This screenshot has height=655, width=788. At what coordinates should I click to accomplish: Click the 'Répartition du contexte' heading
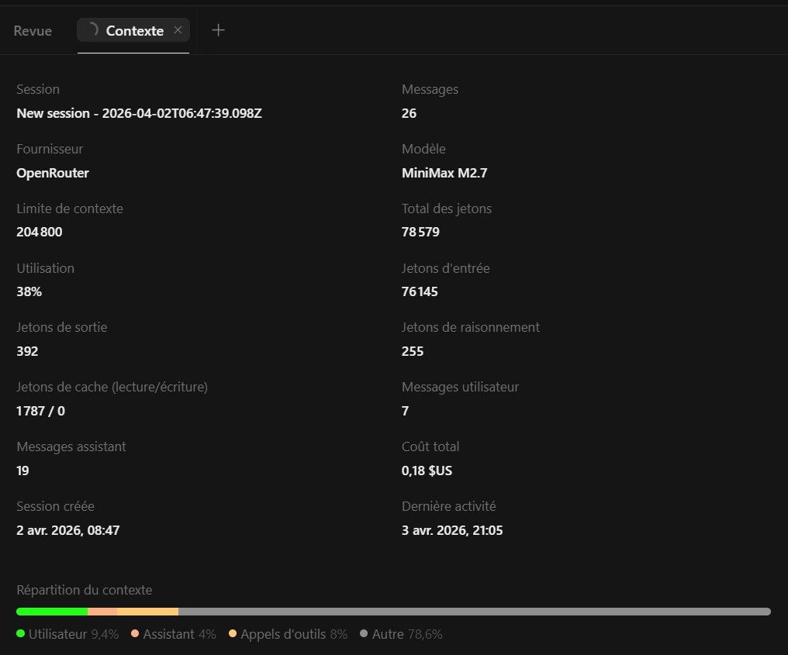pos(85,590)
